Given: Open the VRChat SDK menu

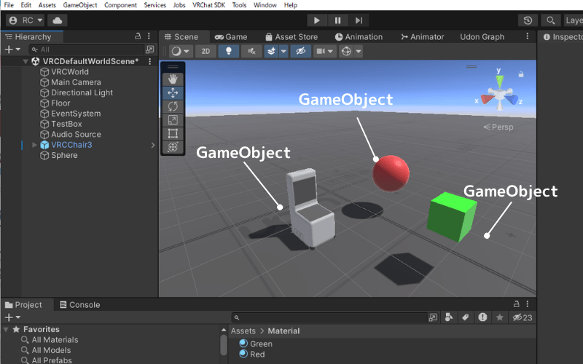Looking at the screenshot, I should 208,5.
